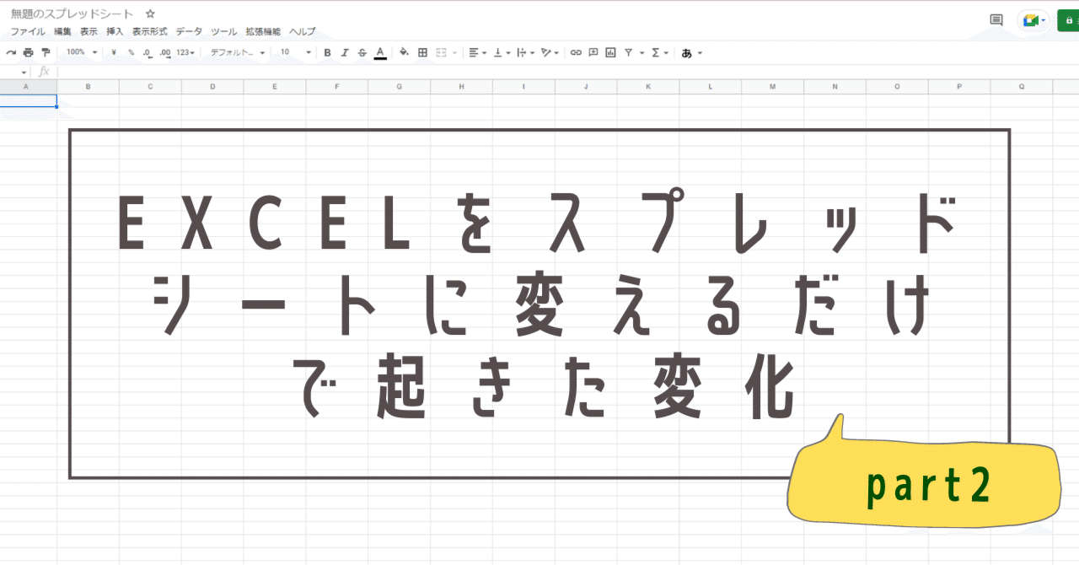Increase decimal places button
The width and height of the screenshot is (1079, 565).
[165, 52]
